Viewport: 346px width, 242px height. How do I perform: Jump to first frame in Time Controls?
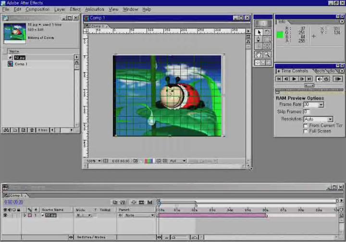click(279, 79)
